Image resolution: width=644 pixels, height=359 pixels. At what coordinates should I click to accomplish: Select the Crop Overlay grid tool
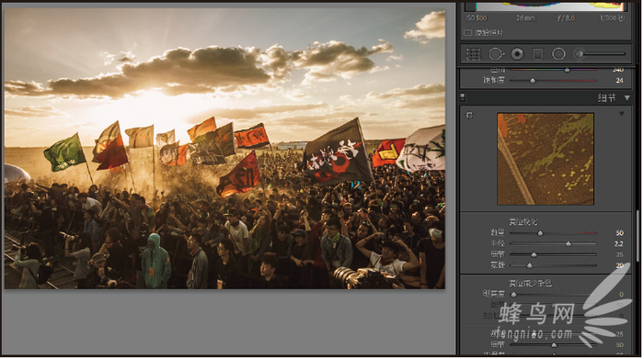pyautogui.click(x=473, y=54)
